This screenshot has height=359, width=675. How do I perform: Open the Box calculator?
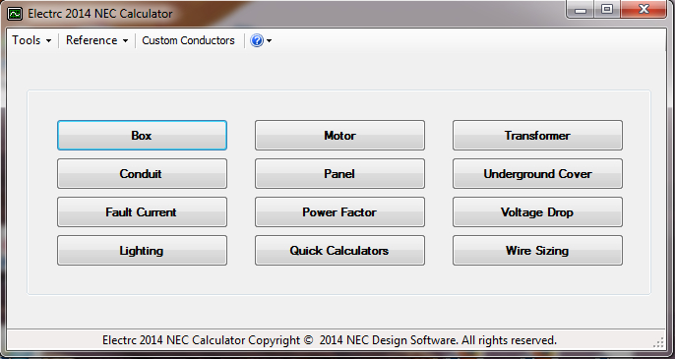point(142,135)
